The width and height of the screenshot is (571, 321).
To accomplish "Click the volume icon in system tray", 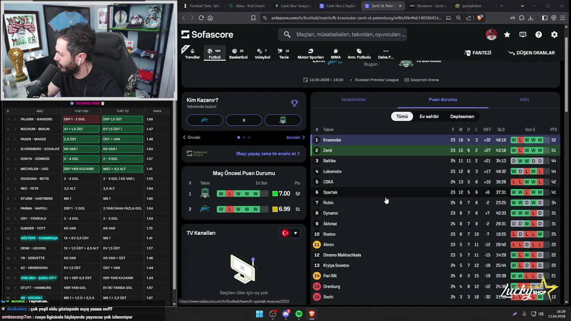I will tap(541, 314).
